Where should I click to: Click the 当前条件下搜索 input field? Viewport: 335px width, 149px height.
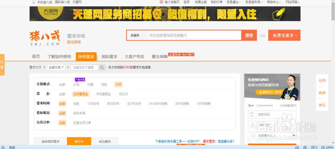click(85, 67)
